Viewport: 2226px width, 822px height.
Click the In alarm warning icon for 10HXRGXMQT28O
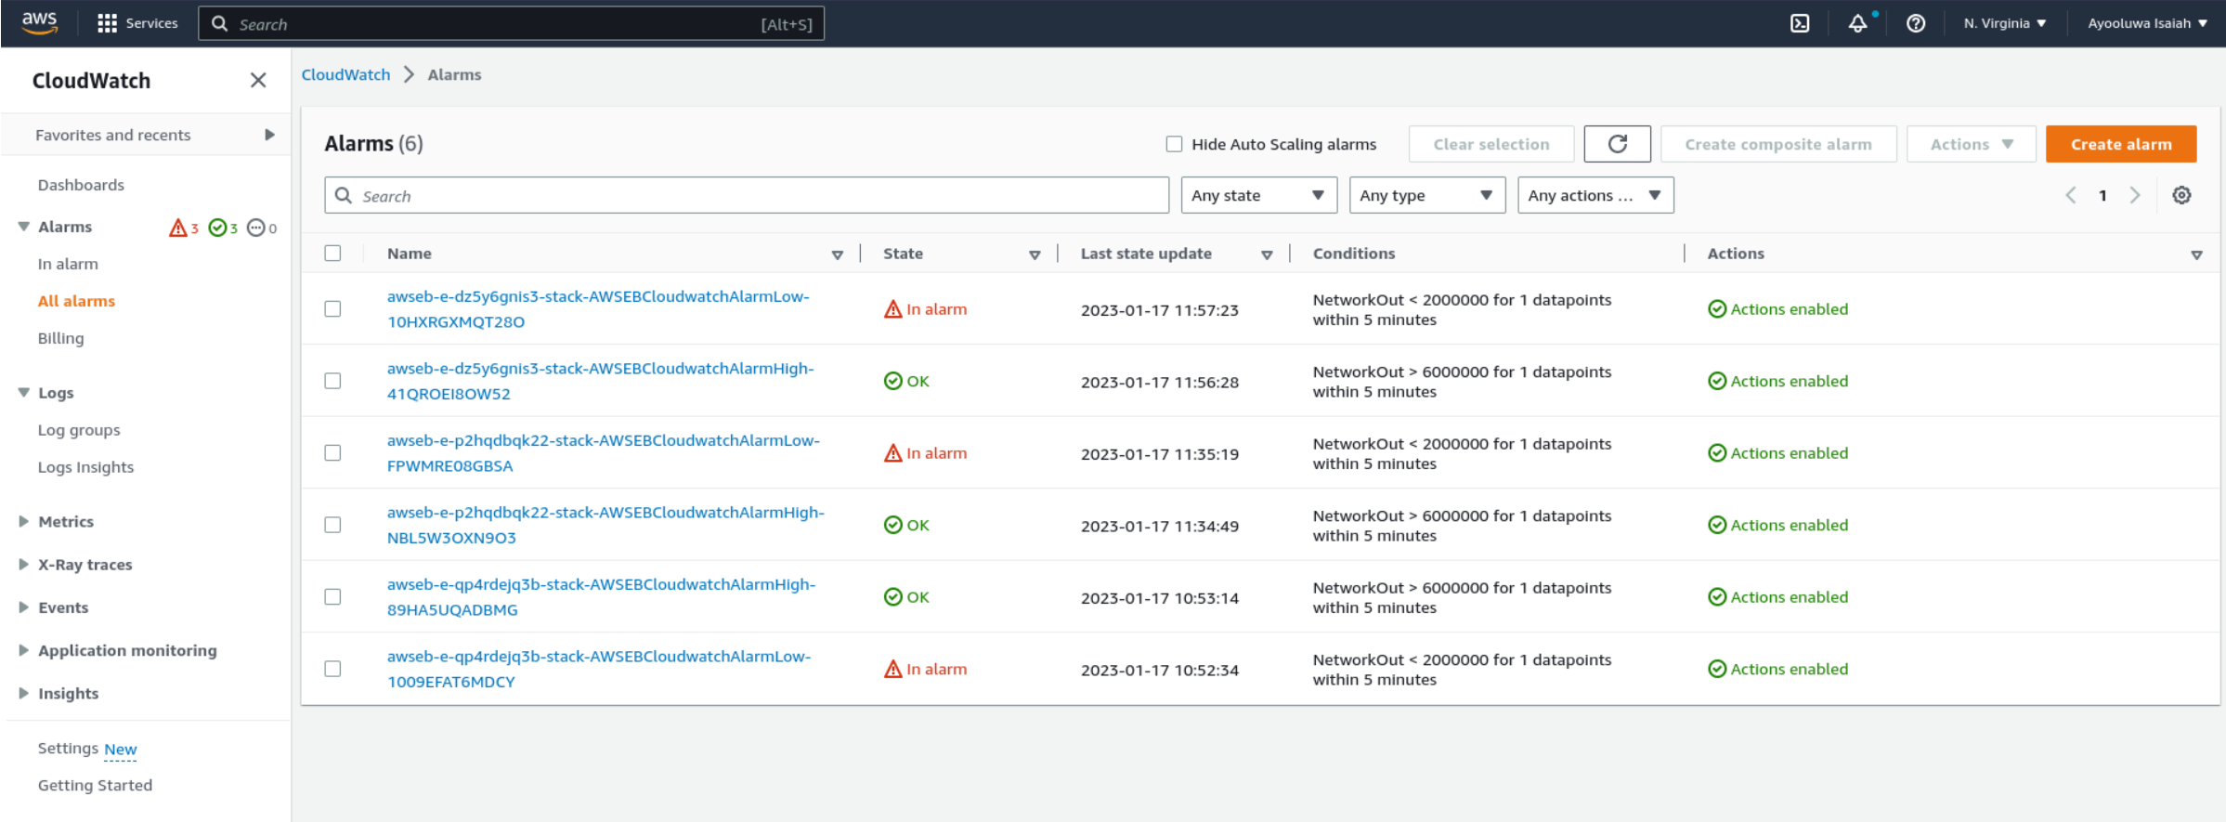tap(892, 309)
